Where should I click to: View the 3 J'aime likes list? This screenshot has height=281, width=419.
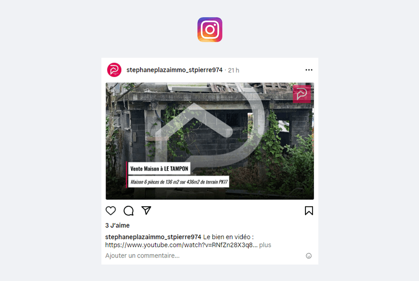[x=117, y=226]
